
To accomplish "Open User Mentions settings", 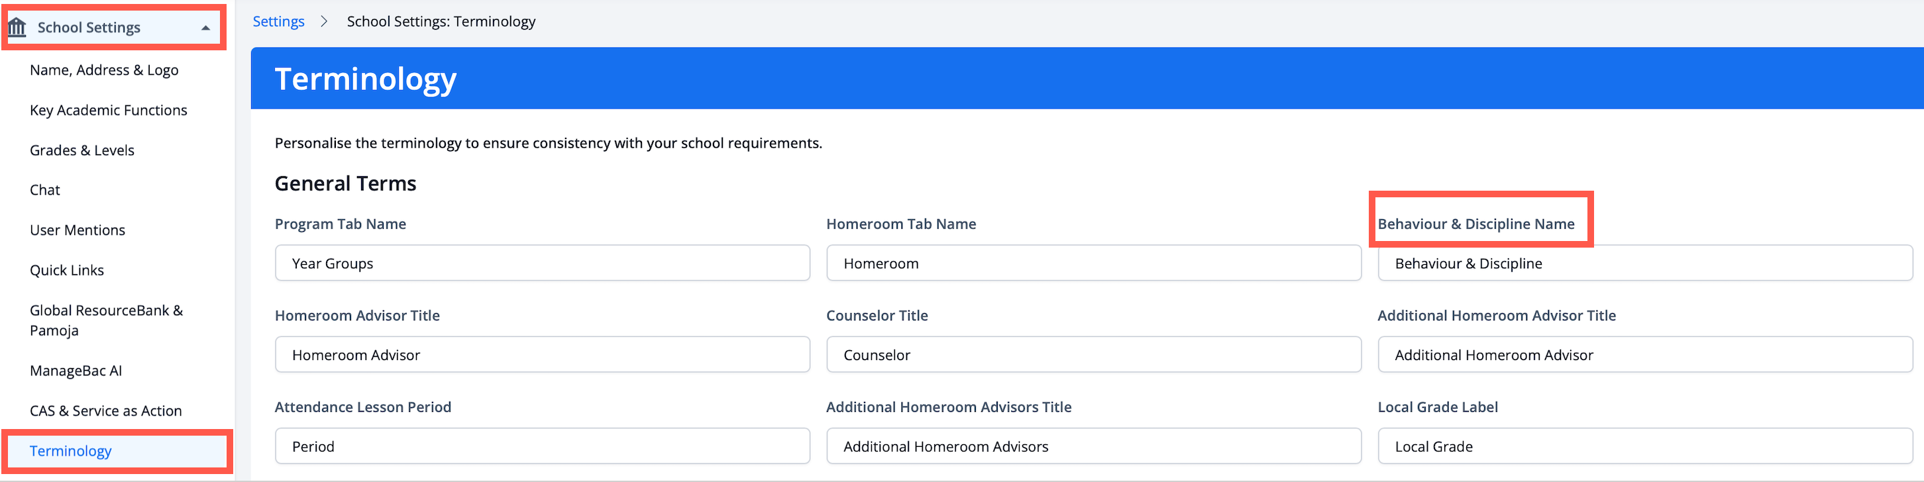I will [x=78, y=230].
